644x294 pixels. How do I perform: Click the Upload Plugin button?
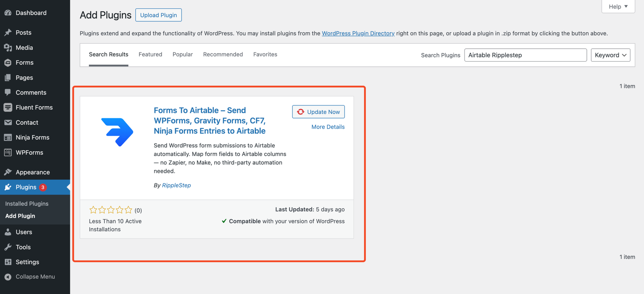tap(159, 15)
